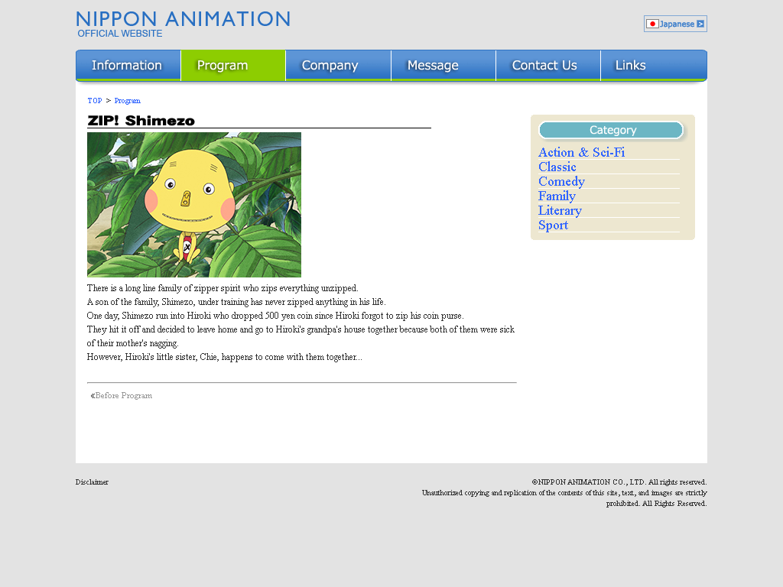Open the Information tab
Image resolution: width=783 pixels, height=587 pixels.
128,66
